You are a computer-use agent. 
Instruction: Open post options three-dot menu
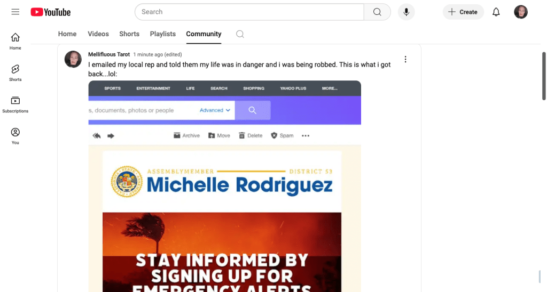click(405, 59)
